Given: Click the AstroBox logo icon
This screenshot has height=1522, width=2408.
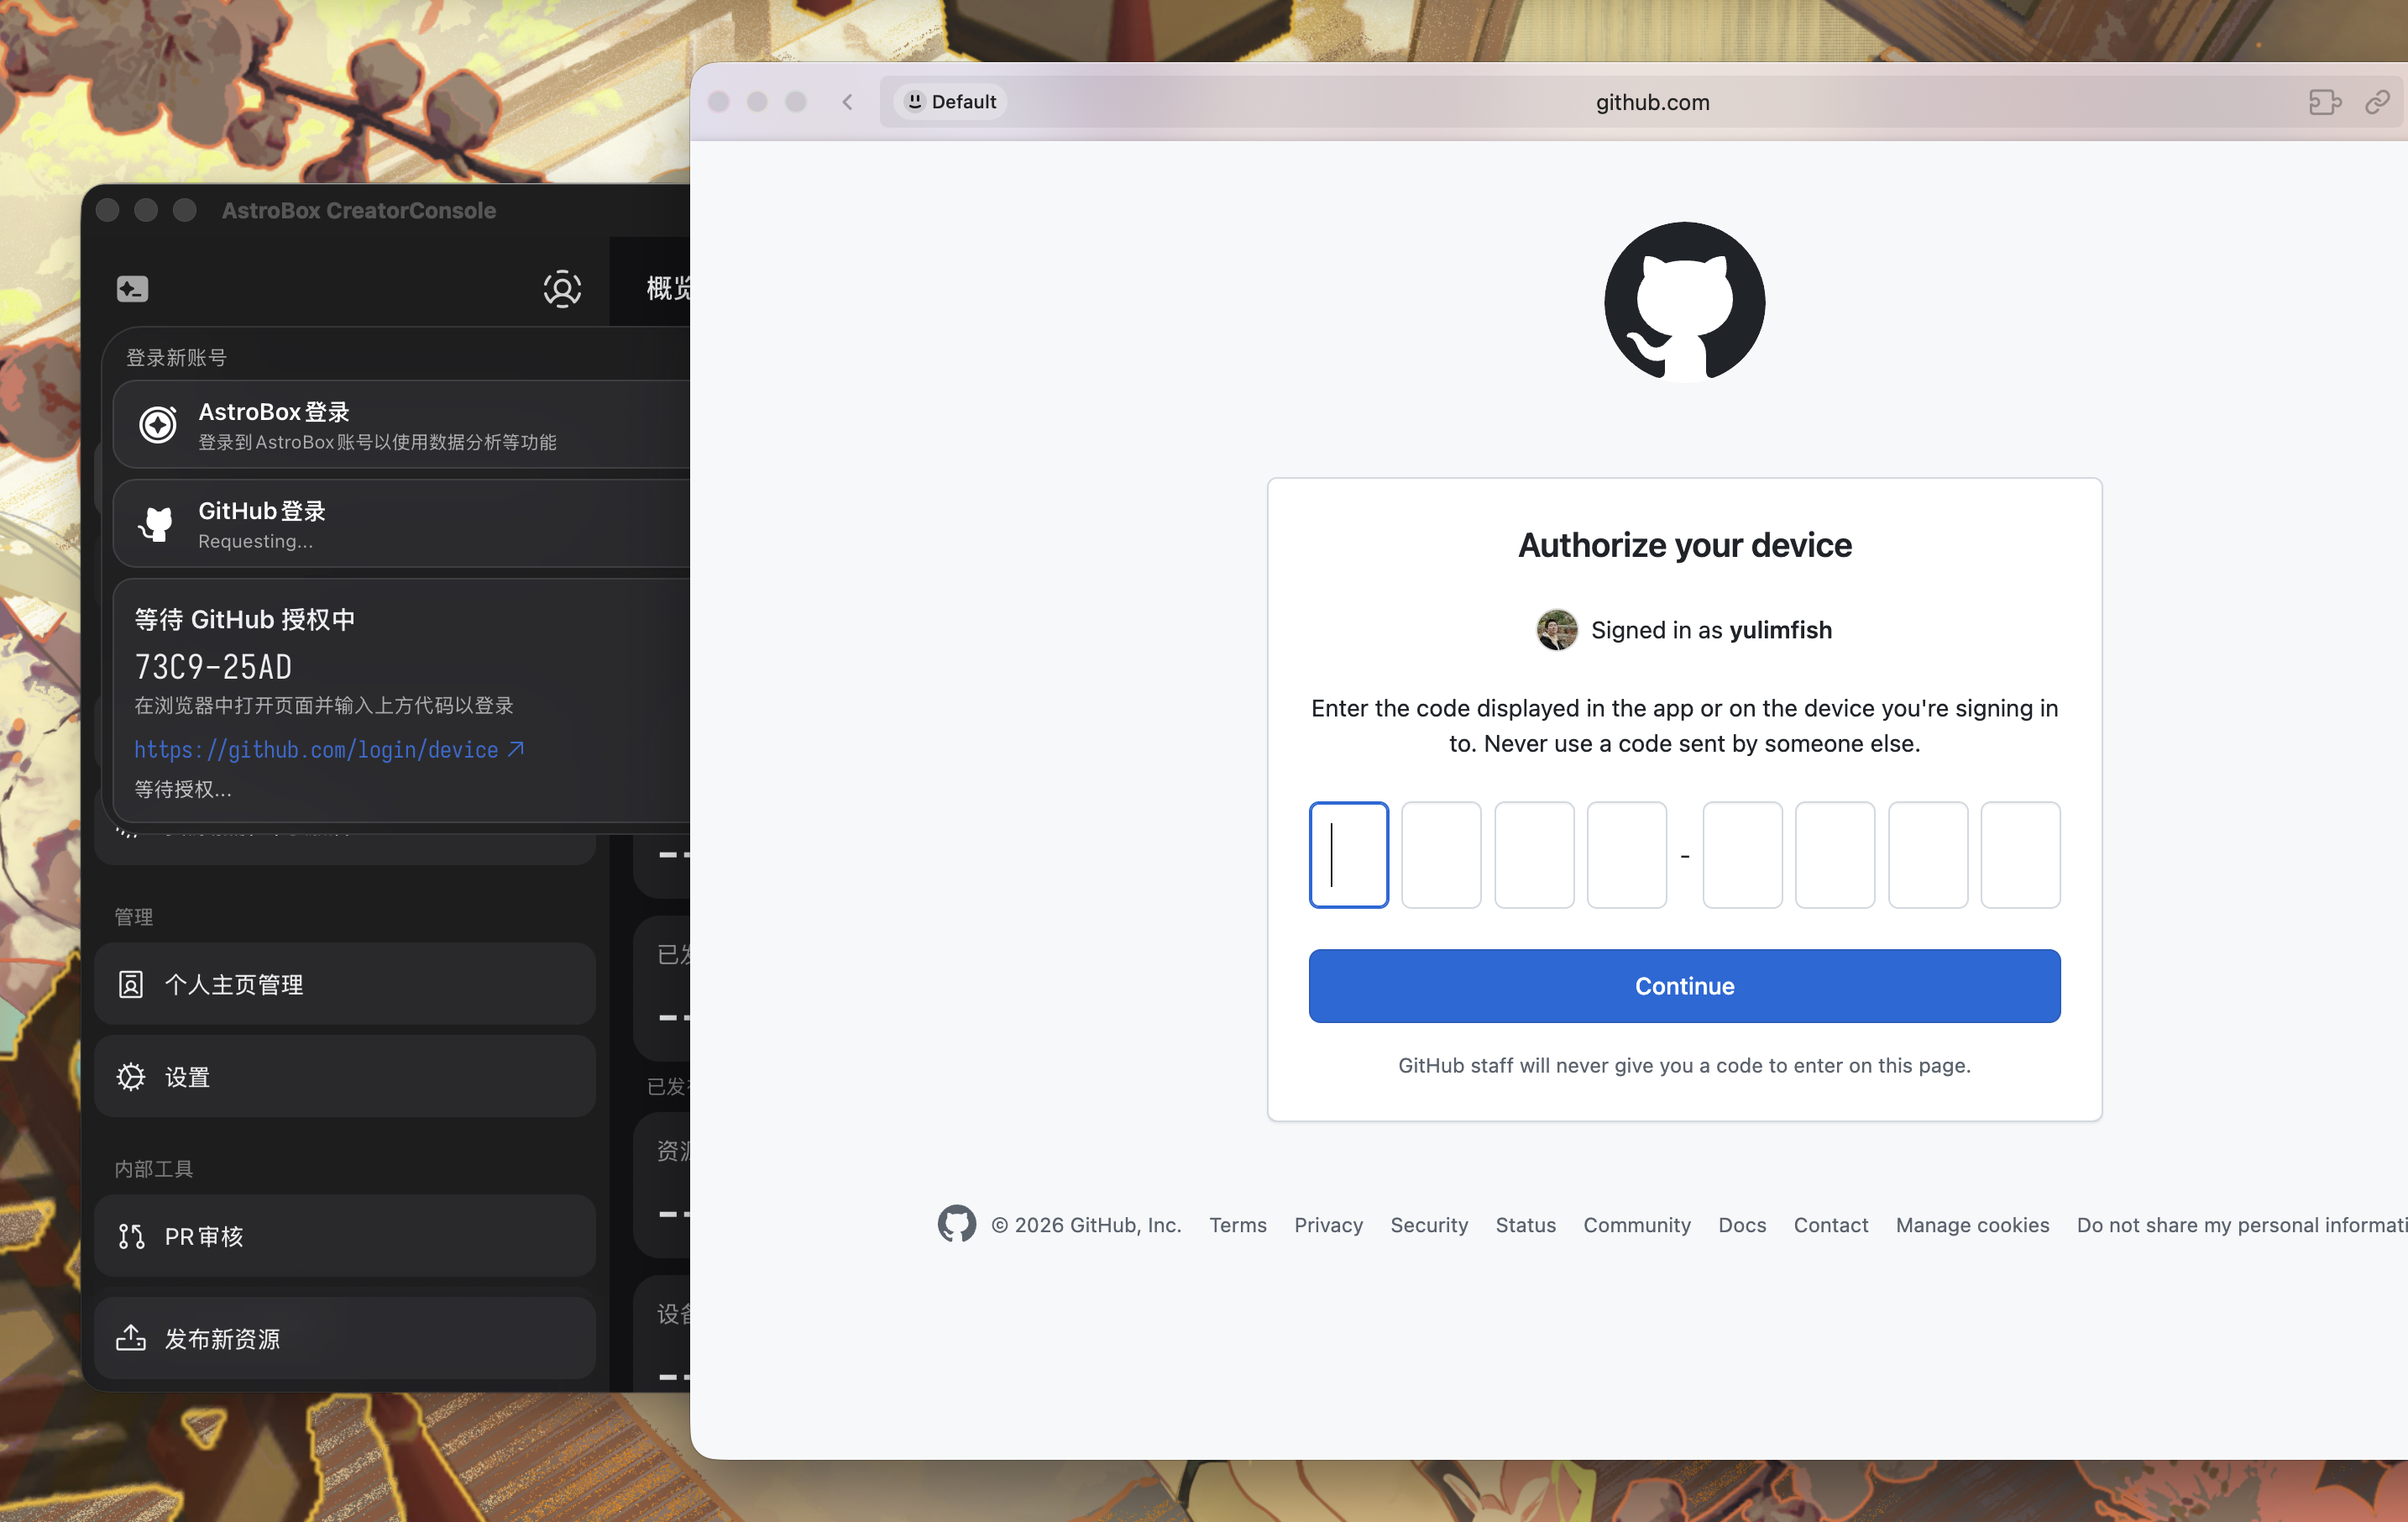Looking at the screenshot, I should click(x=158, y=424).
